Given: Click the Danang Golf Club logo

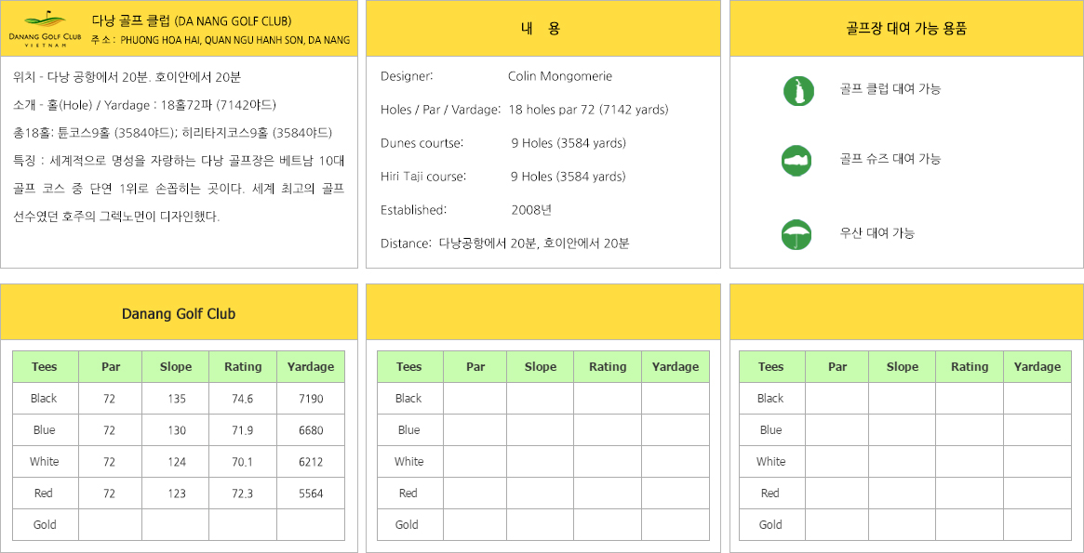Looking at the screenshot, I should [x=45, y=29].
